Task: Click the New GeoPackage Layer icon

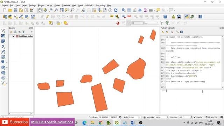Action: tap(10, 16)
